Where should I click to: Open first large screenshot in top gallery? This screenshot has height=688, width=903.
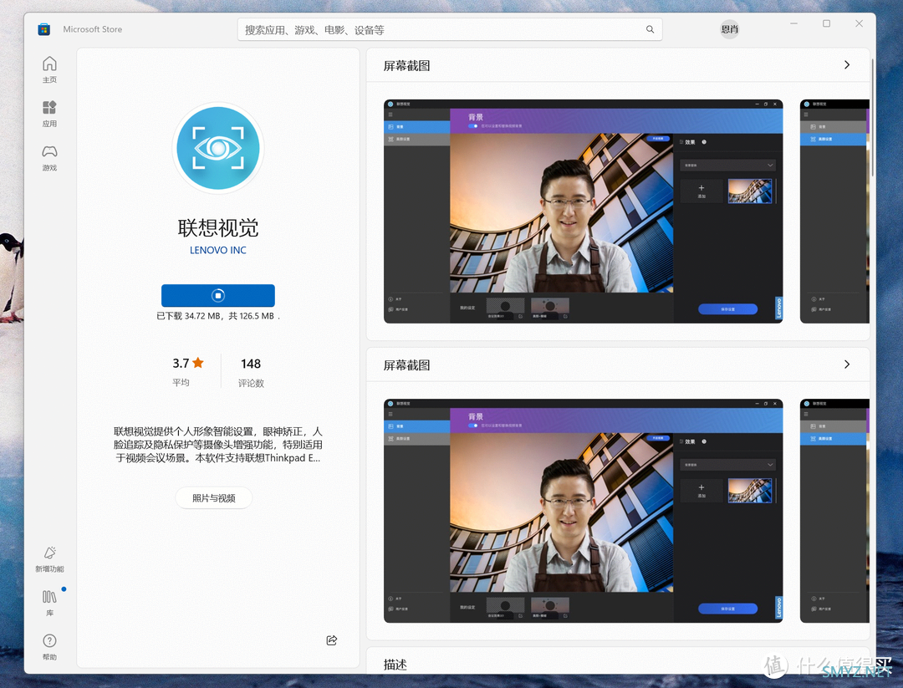point(584,211)
